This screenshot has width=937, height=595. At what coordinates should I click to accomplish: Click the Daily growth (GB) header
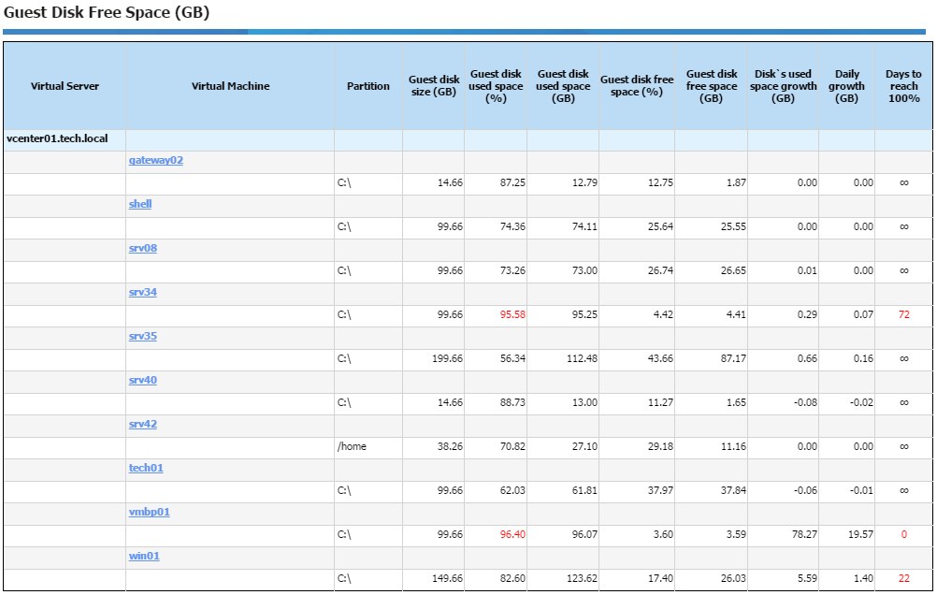pos(847,86)
